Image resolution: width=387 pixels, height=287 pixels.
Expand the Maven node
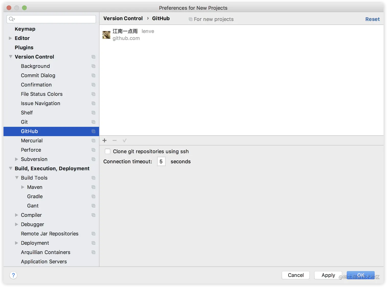[x=23, y=187]
